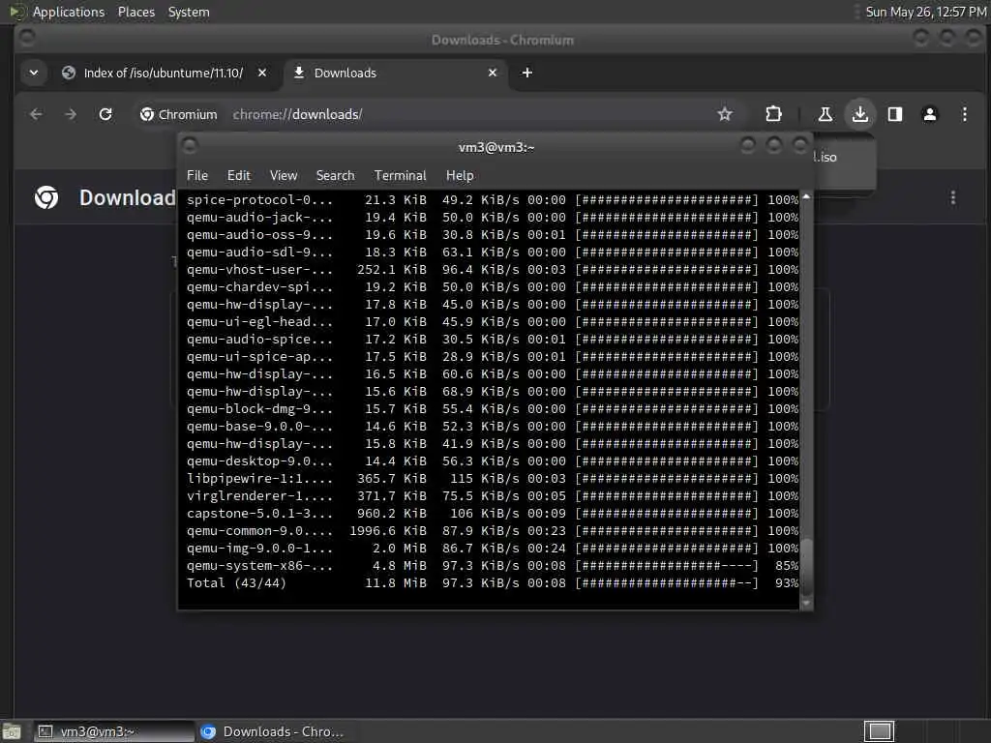The width and height of the screenshot is (991, 743).
Task: Open the profile avatar icon
Action: coord(930,114)
